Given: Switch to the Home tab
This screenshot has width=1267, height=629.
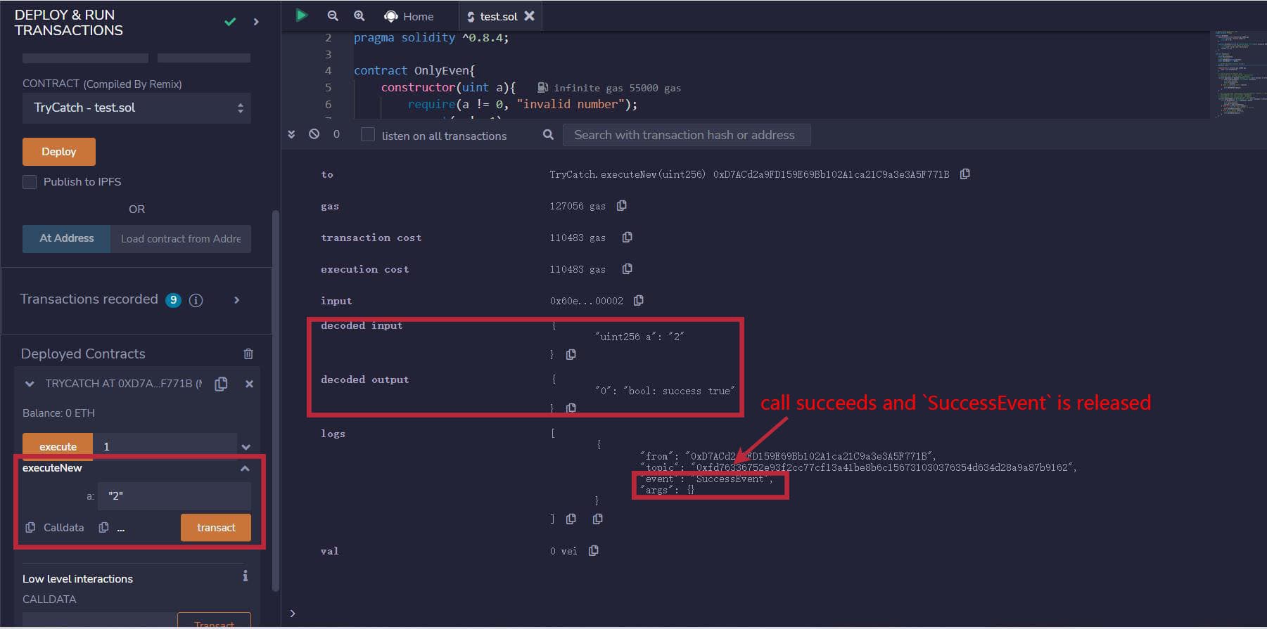Looking at the screenshot, I should 409,16.
